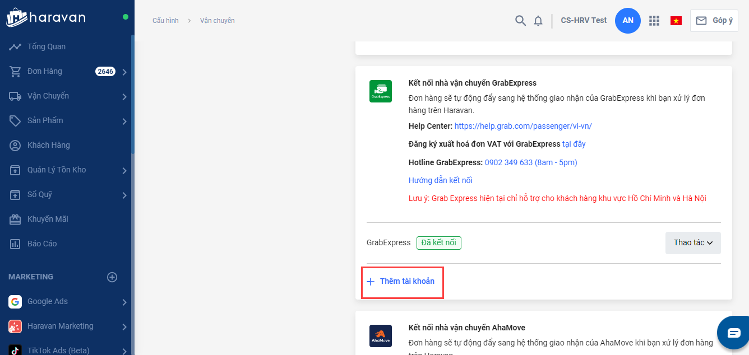
Task: Click the AN user avatar
Action: (x=627, y=21)
